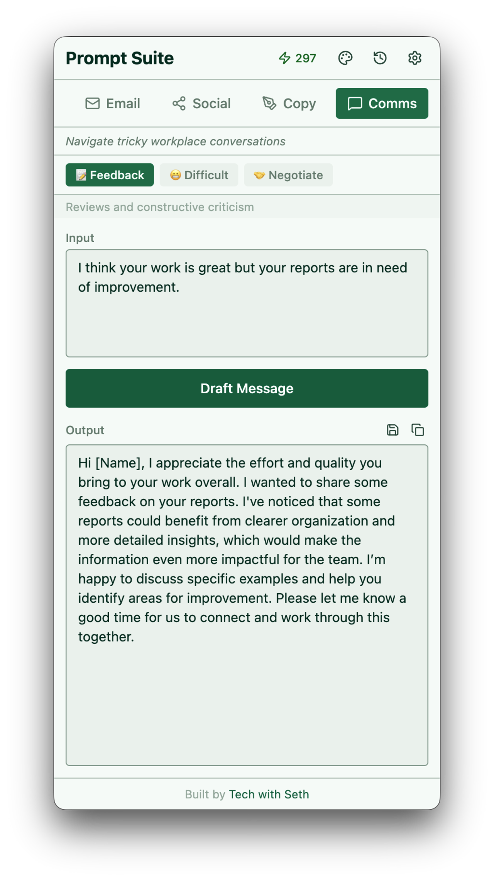Open the settings gear
494x881 pixels.
pos(414,58)
